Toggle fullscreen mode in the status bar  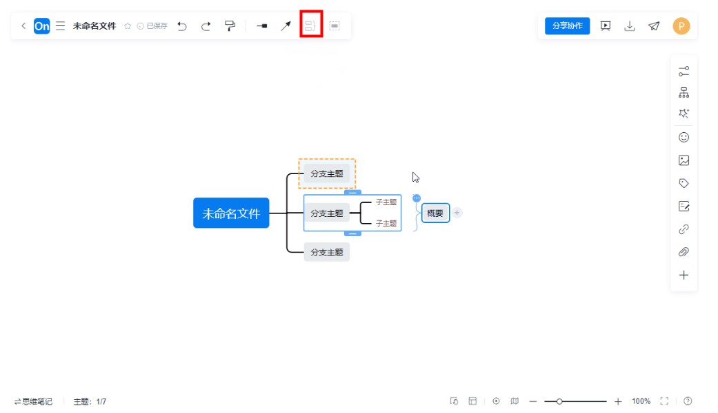664,401
